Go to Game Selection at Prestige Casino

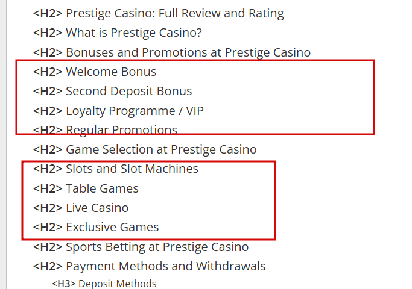coord(161,149)
